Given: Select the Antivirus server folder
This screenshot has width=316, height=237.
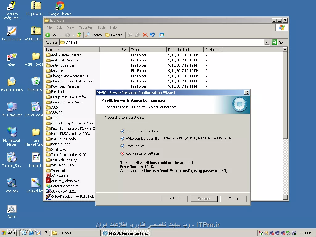Looking at the screenshot, I should click(x=60, y=65).
